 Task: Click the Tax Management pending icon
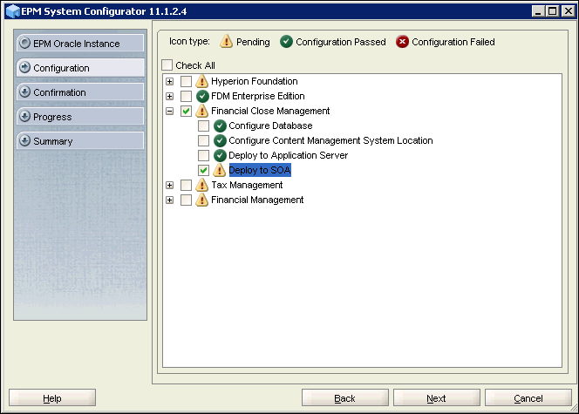(x=201, y=185)
